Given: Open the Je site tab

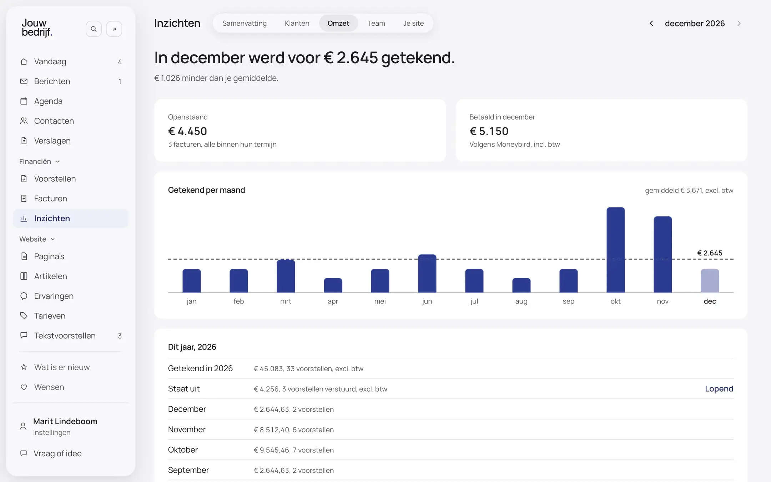Looking at the screenshot, I should (413, 23).
